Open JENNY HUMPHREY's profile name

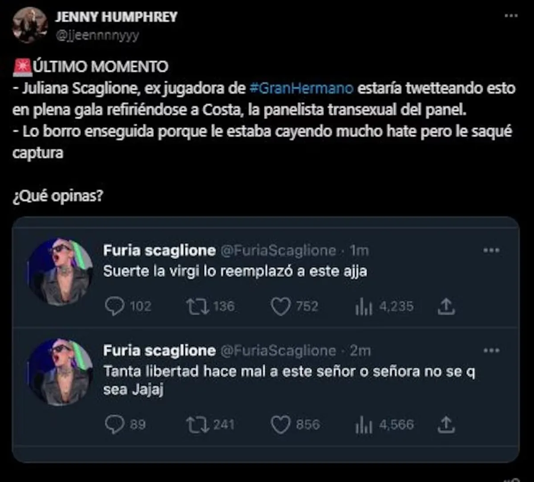pos(116,17)
